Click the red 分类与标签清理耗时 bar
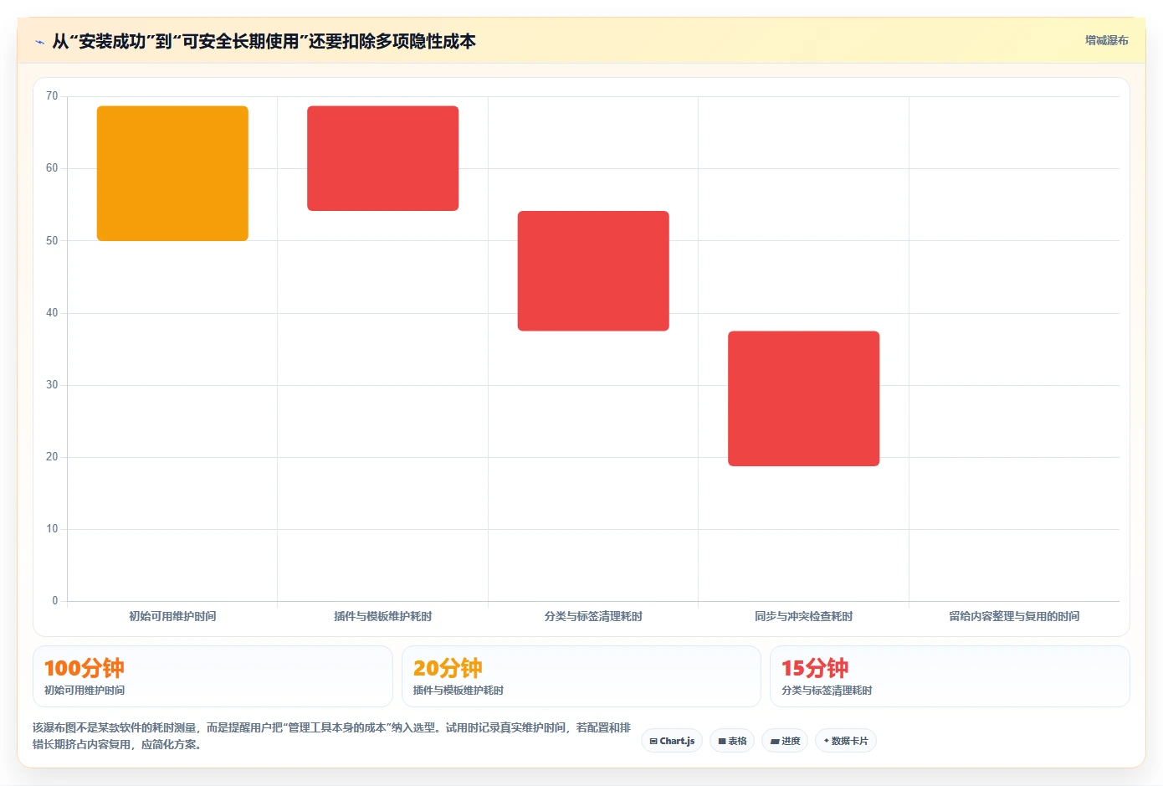 (x=593, y=271)
